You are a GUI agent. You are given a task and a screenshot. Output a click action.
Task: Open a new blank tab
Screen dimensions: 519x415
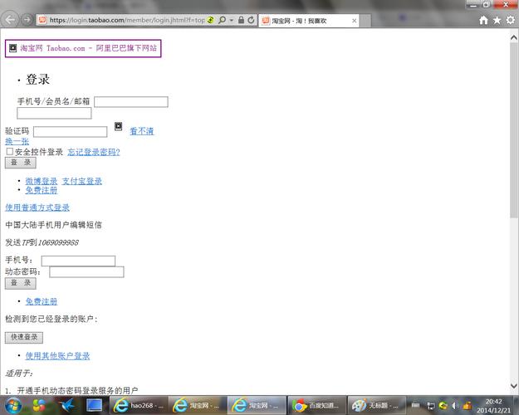[x=365, y=21]
